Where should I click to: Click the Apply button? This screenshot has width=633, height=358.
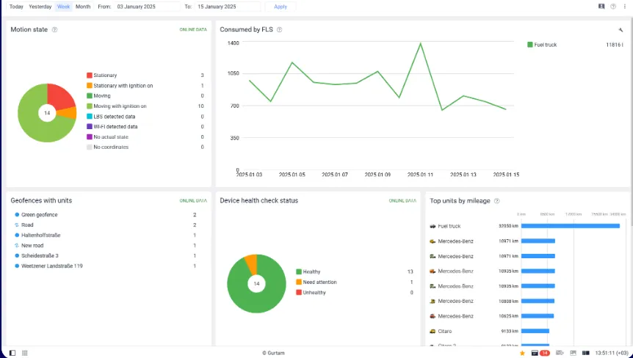(x=281, y=7)
